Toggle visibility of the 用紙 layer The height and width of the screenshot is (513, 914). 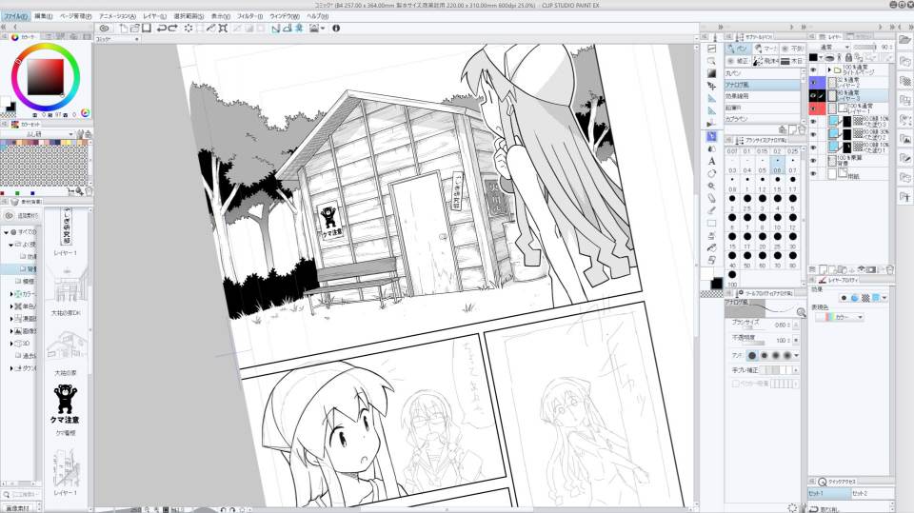[x=814, y=175]
